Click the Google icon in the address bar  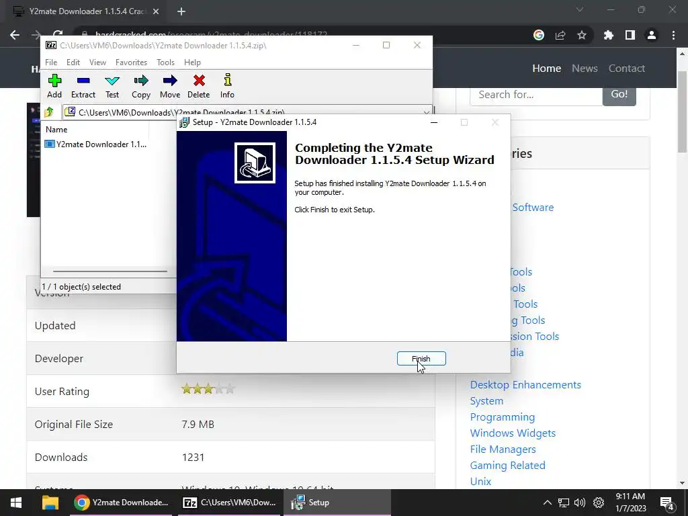539,35
